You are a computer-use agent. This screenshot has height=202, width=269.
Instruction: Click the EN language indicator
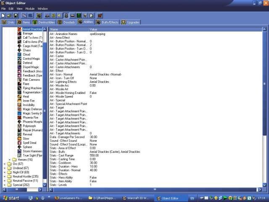click(x=192, y=198)
